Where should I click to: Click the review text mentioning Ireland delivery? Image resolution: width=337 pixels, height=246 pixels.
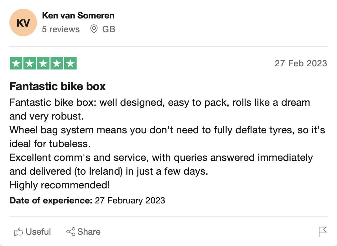109,171
